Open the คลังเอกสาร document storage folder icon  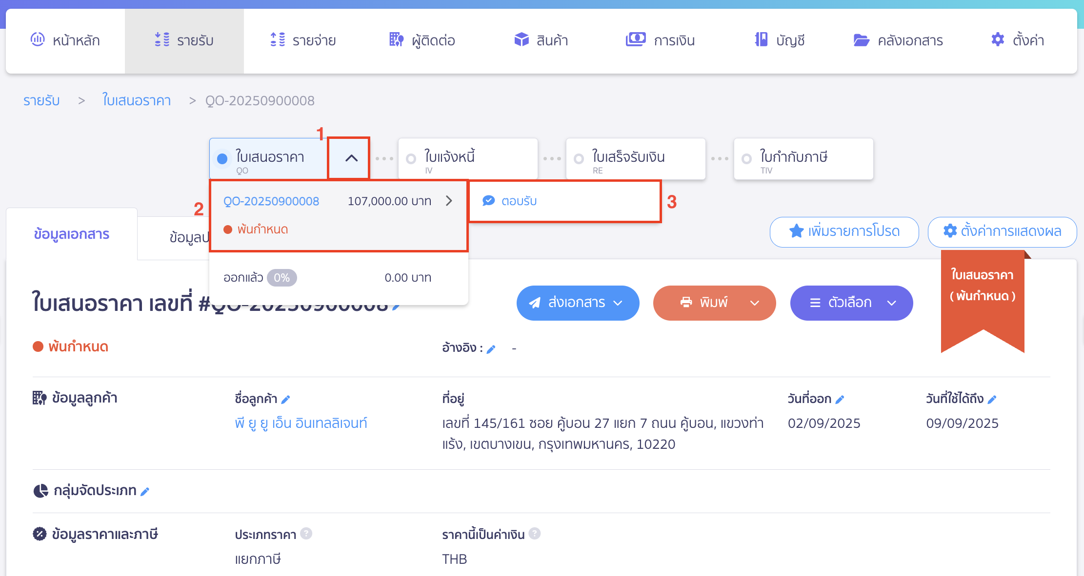tap(861, 40)
